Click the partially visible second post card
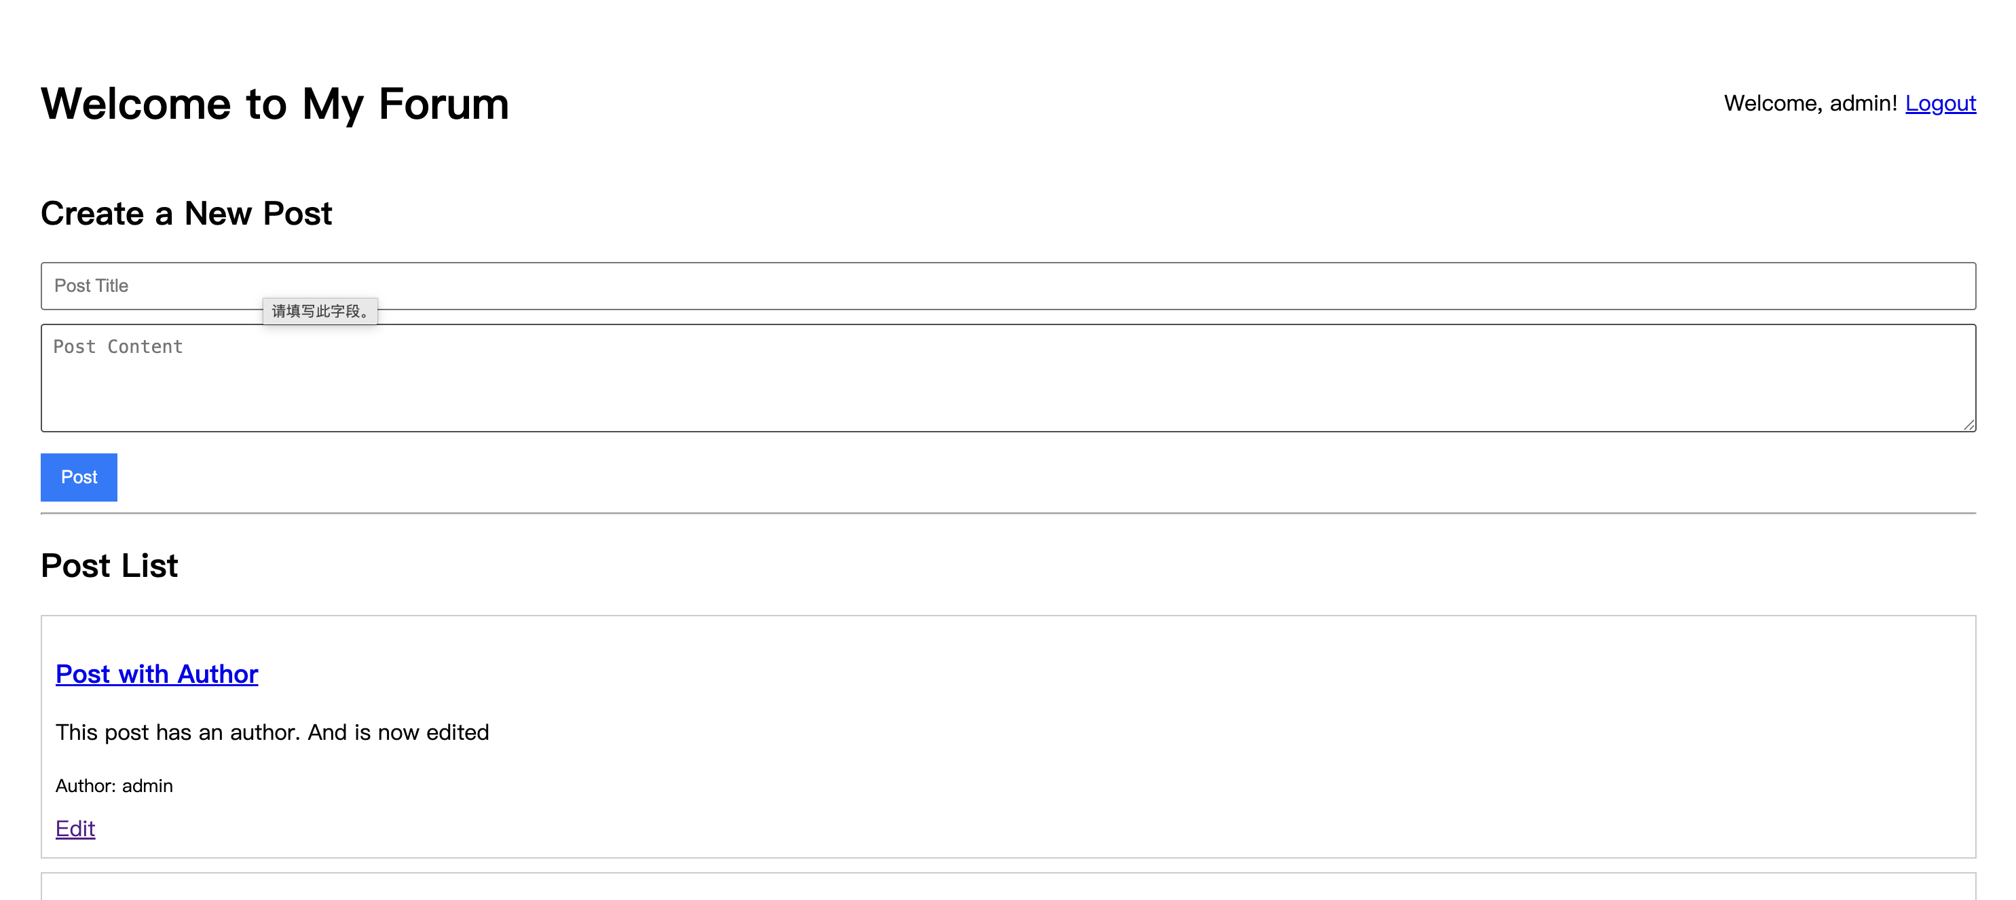Viewport: 2016px width, 900px height. point(1008,886)
